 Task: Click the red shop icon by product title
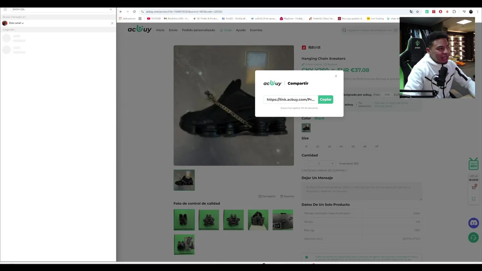(304, 47)
